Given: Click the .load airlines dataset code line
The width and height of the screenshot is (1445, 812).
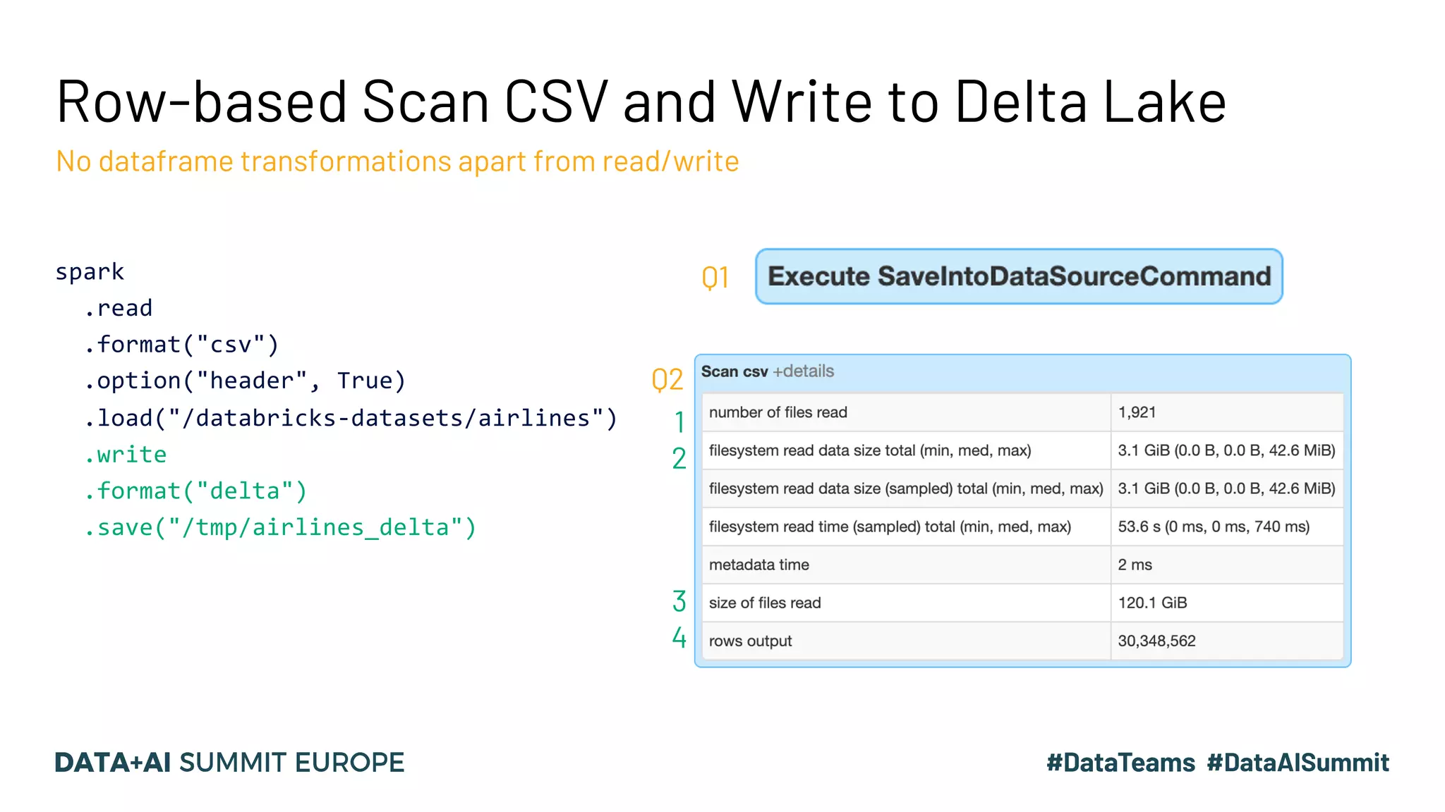Looking at the screenshot, I should pos(351,418).
